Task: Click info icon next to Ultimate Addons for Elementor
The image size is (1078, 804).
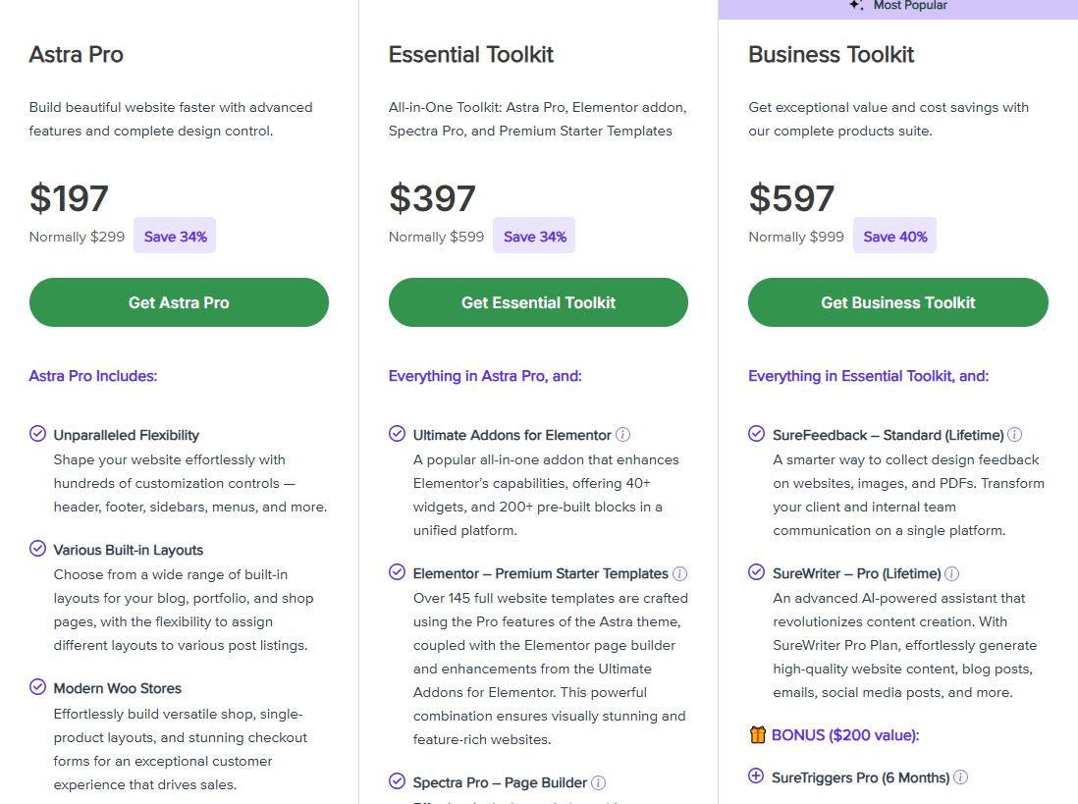Action: coord(622,435)
